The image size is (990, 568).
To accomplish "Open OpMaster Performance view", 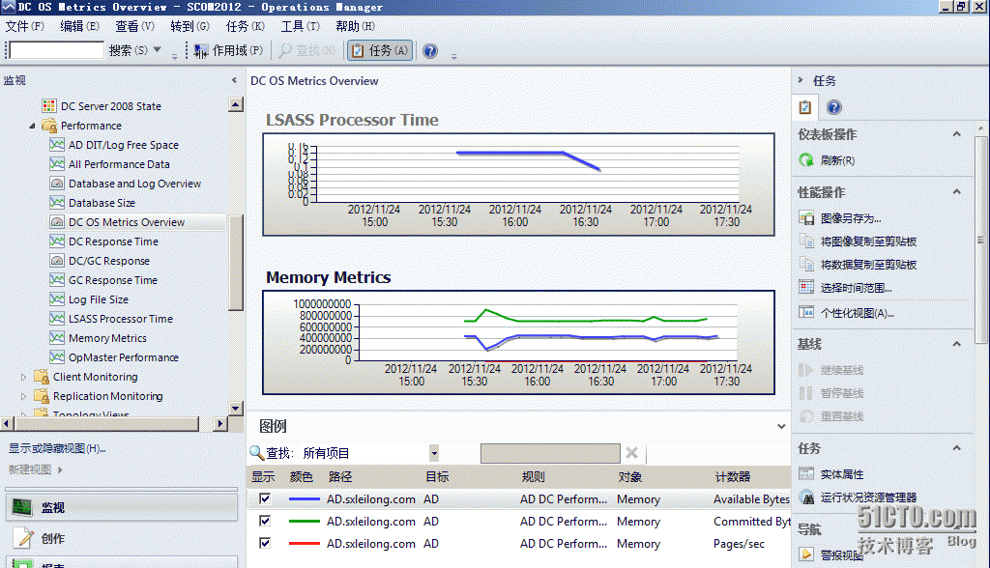I will tap(123, 357).
